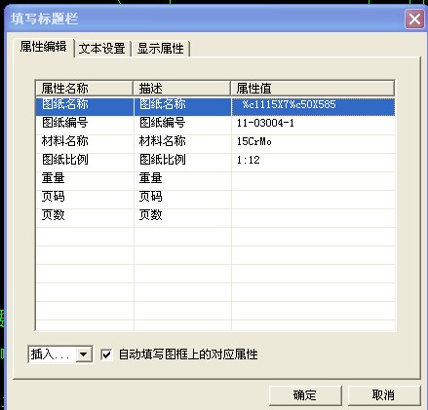This screenshot has height=410, width=428.
Task: Click value 1:12
Action: pos(313,162)
